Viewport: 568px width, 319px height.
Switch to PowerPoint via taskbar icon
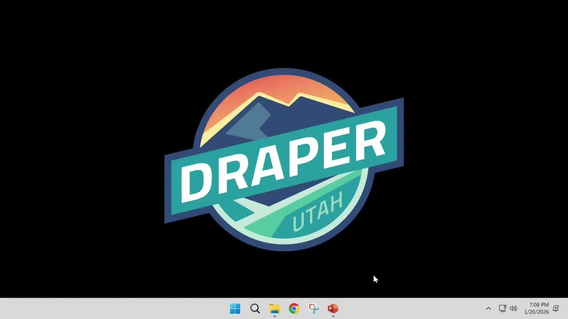pos(333,308)
